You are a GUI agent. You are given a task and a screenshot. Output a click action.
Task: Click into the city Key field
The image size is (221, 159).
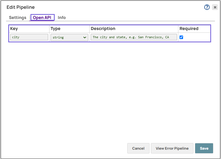[29, 37]
